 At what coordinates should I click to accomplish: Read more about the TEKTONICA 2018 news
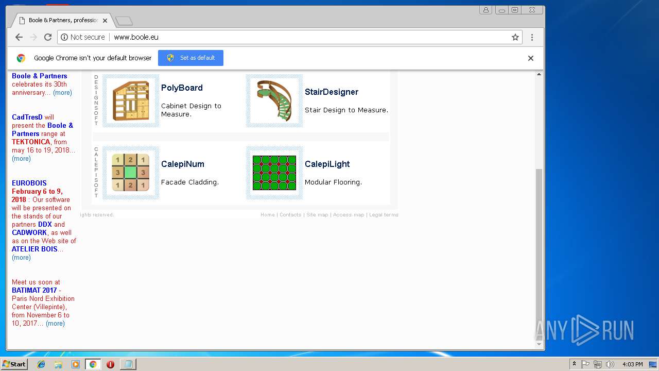21,159
